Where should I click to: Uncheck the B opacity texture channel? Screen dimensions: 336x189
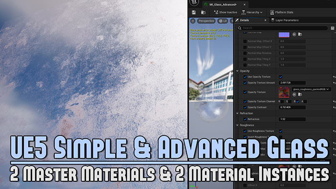[x=298, y=102]
